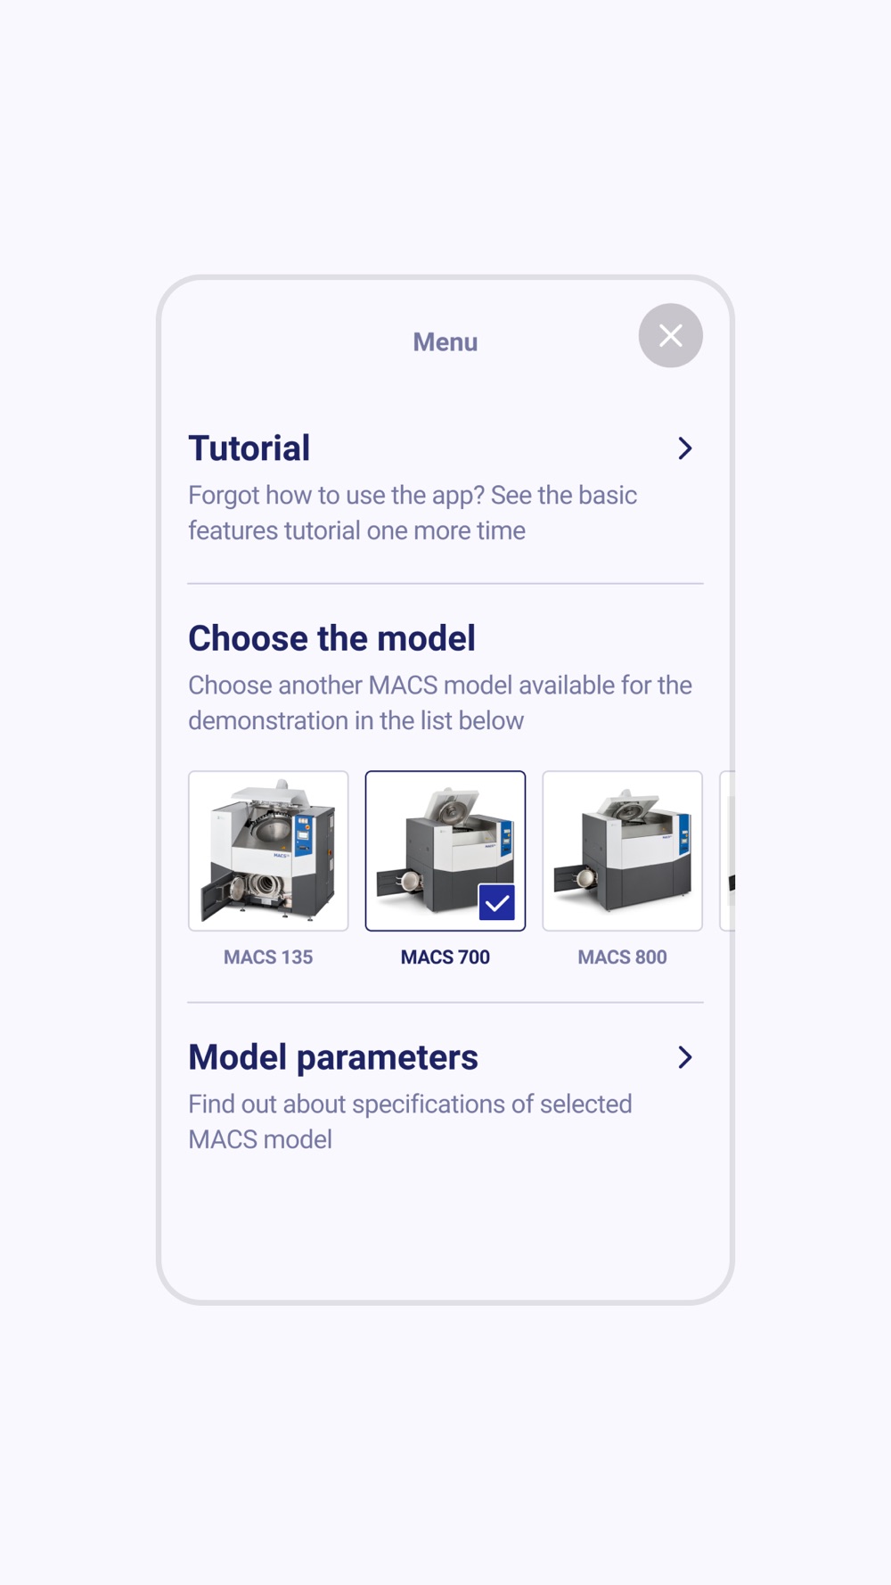Click the Tutorial description about basic features
The width and height of the screenshot is (891, 1585).
click(x=413, y=513)
